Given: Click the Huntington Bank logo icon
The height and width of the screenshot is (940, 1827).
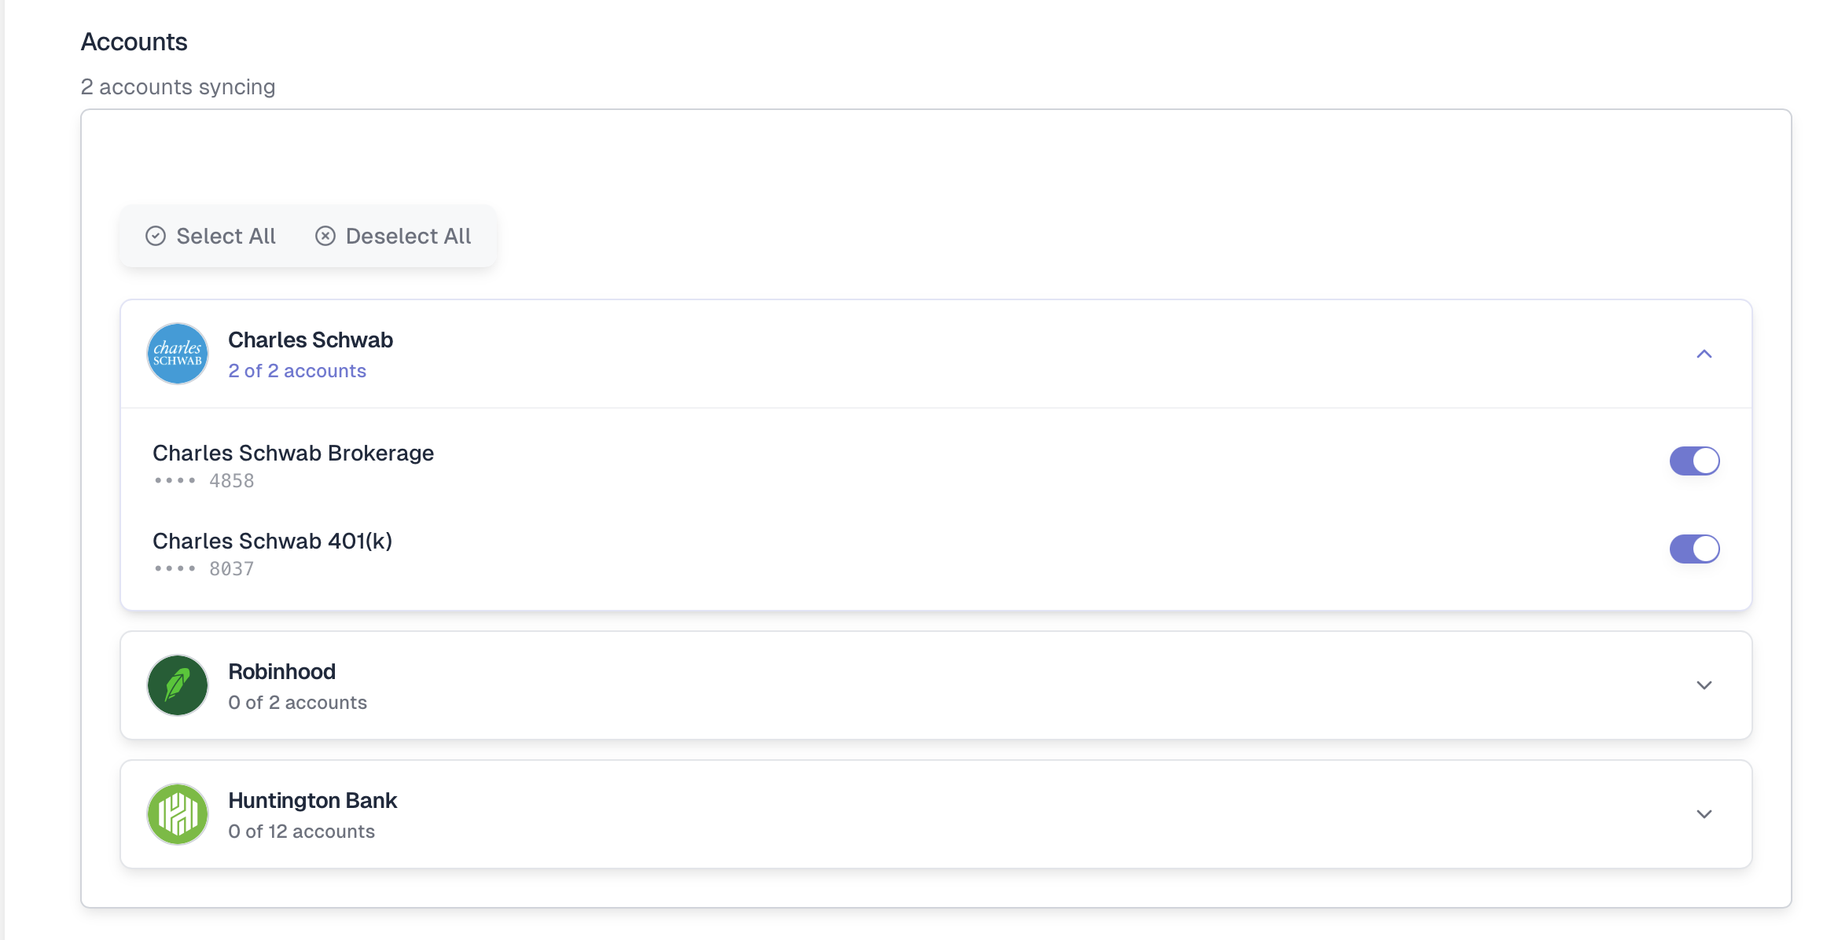Looking at the screenshot, I should (178, 813).
